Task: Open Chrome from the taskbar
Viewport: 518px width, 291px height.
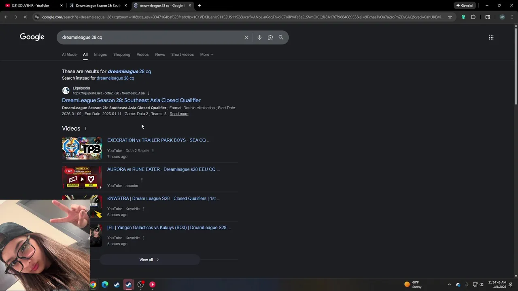Action: [x=93, y=285]
